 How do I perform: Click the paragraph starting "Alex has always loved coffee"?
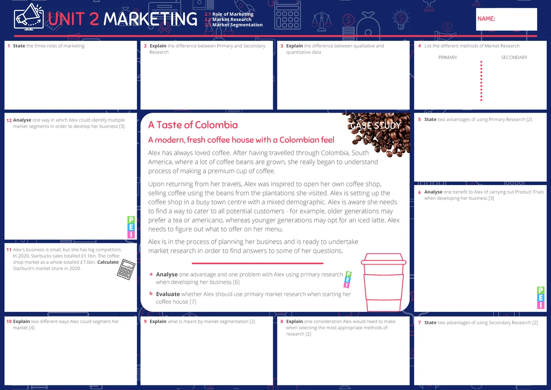coord(263,162)
